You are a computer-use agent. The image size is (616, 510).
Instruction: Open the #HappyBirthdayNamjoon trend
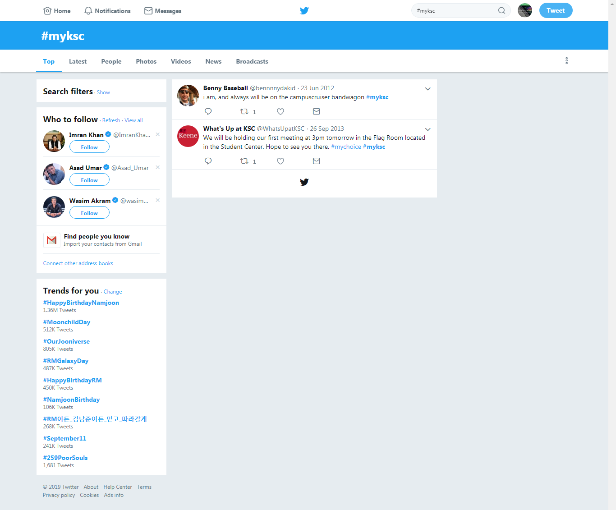tap(81, 303)
